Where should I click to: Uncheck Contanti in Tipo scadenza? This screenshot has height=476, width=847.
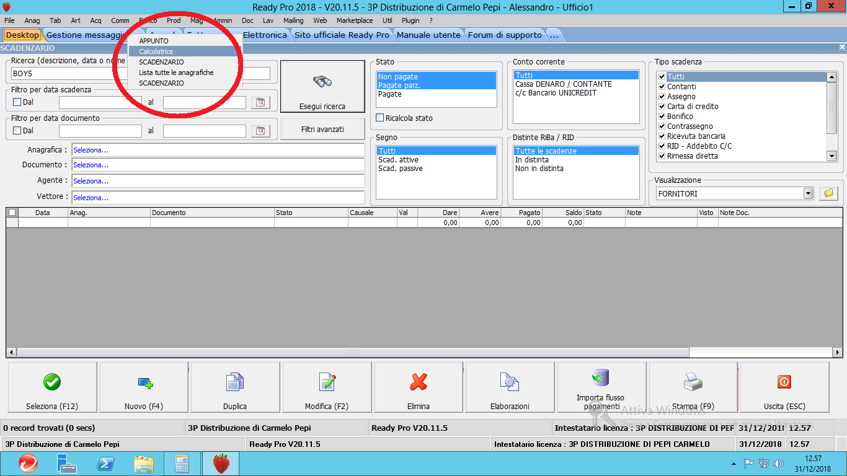(x=662, y=87)
